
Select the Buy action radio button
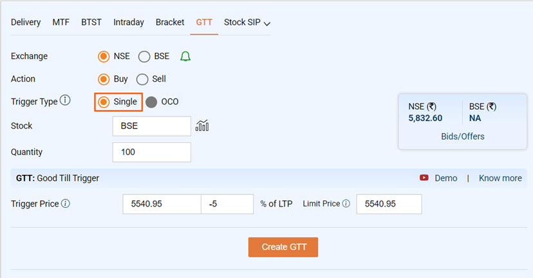pyautogui.click(x=104, y=79)
